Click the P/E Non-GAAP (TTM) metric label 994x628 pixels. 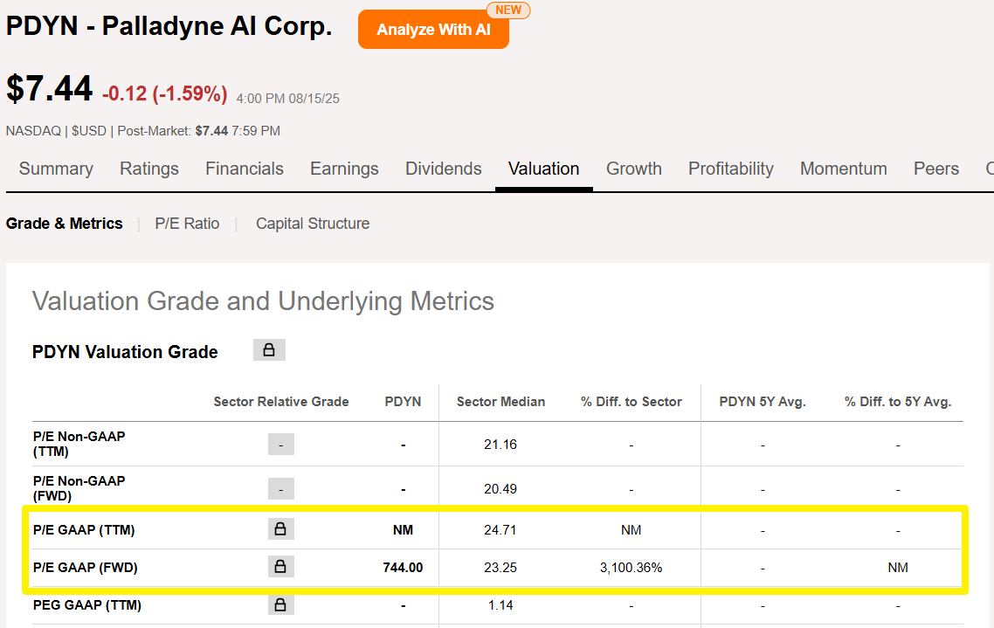79,444
